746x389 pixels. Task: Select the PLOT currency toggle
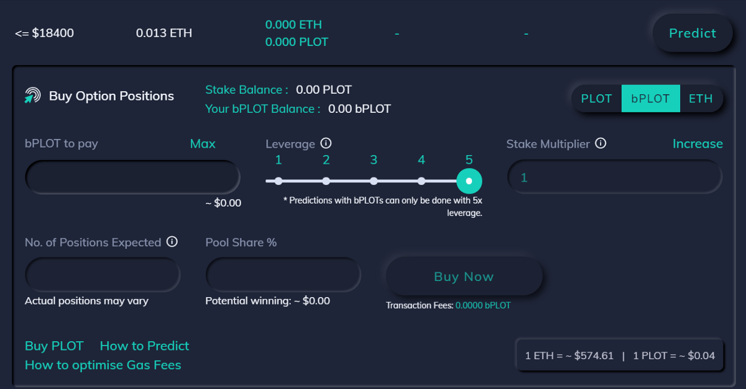click(x=596, y=99)
